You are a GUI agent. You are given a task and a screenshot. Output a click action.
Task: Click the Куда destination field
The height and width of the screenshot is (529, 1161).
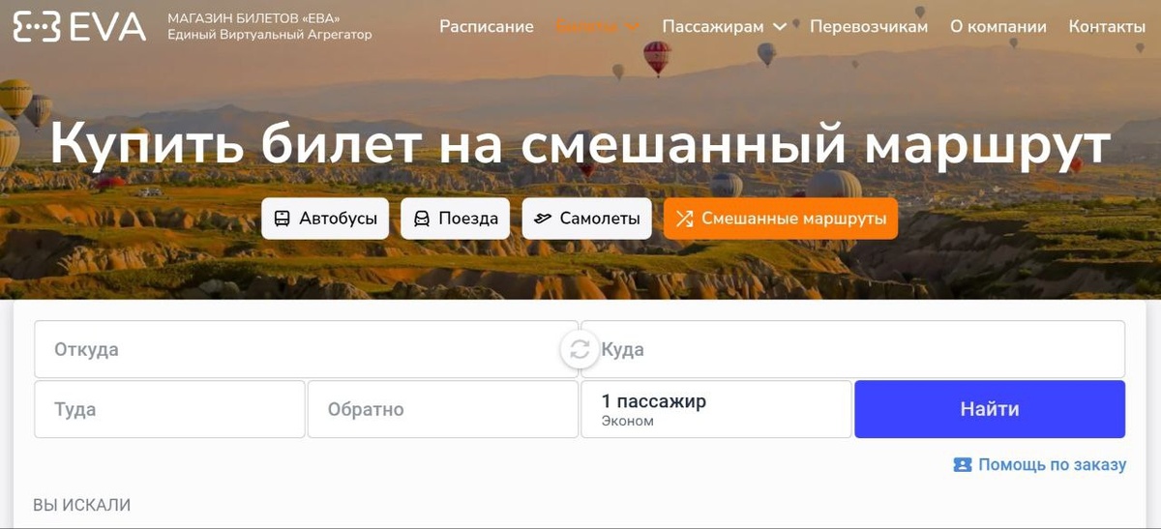tap(852, 349)
